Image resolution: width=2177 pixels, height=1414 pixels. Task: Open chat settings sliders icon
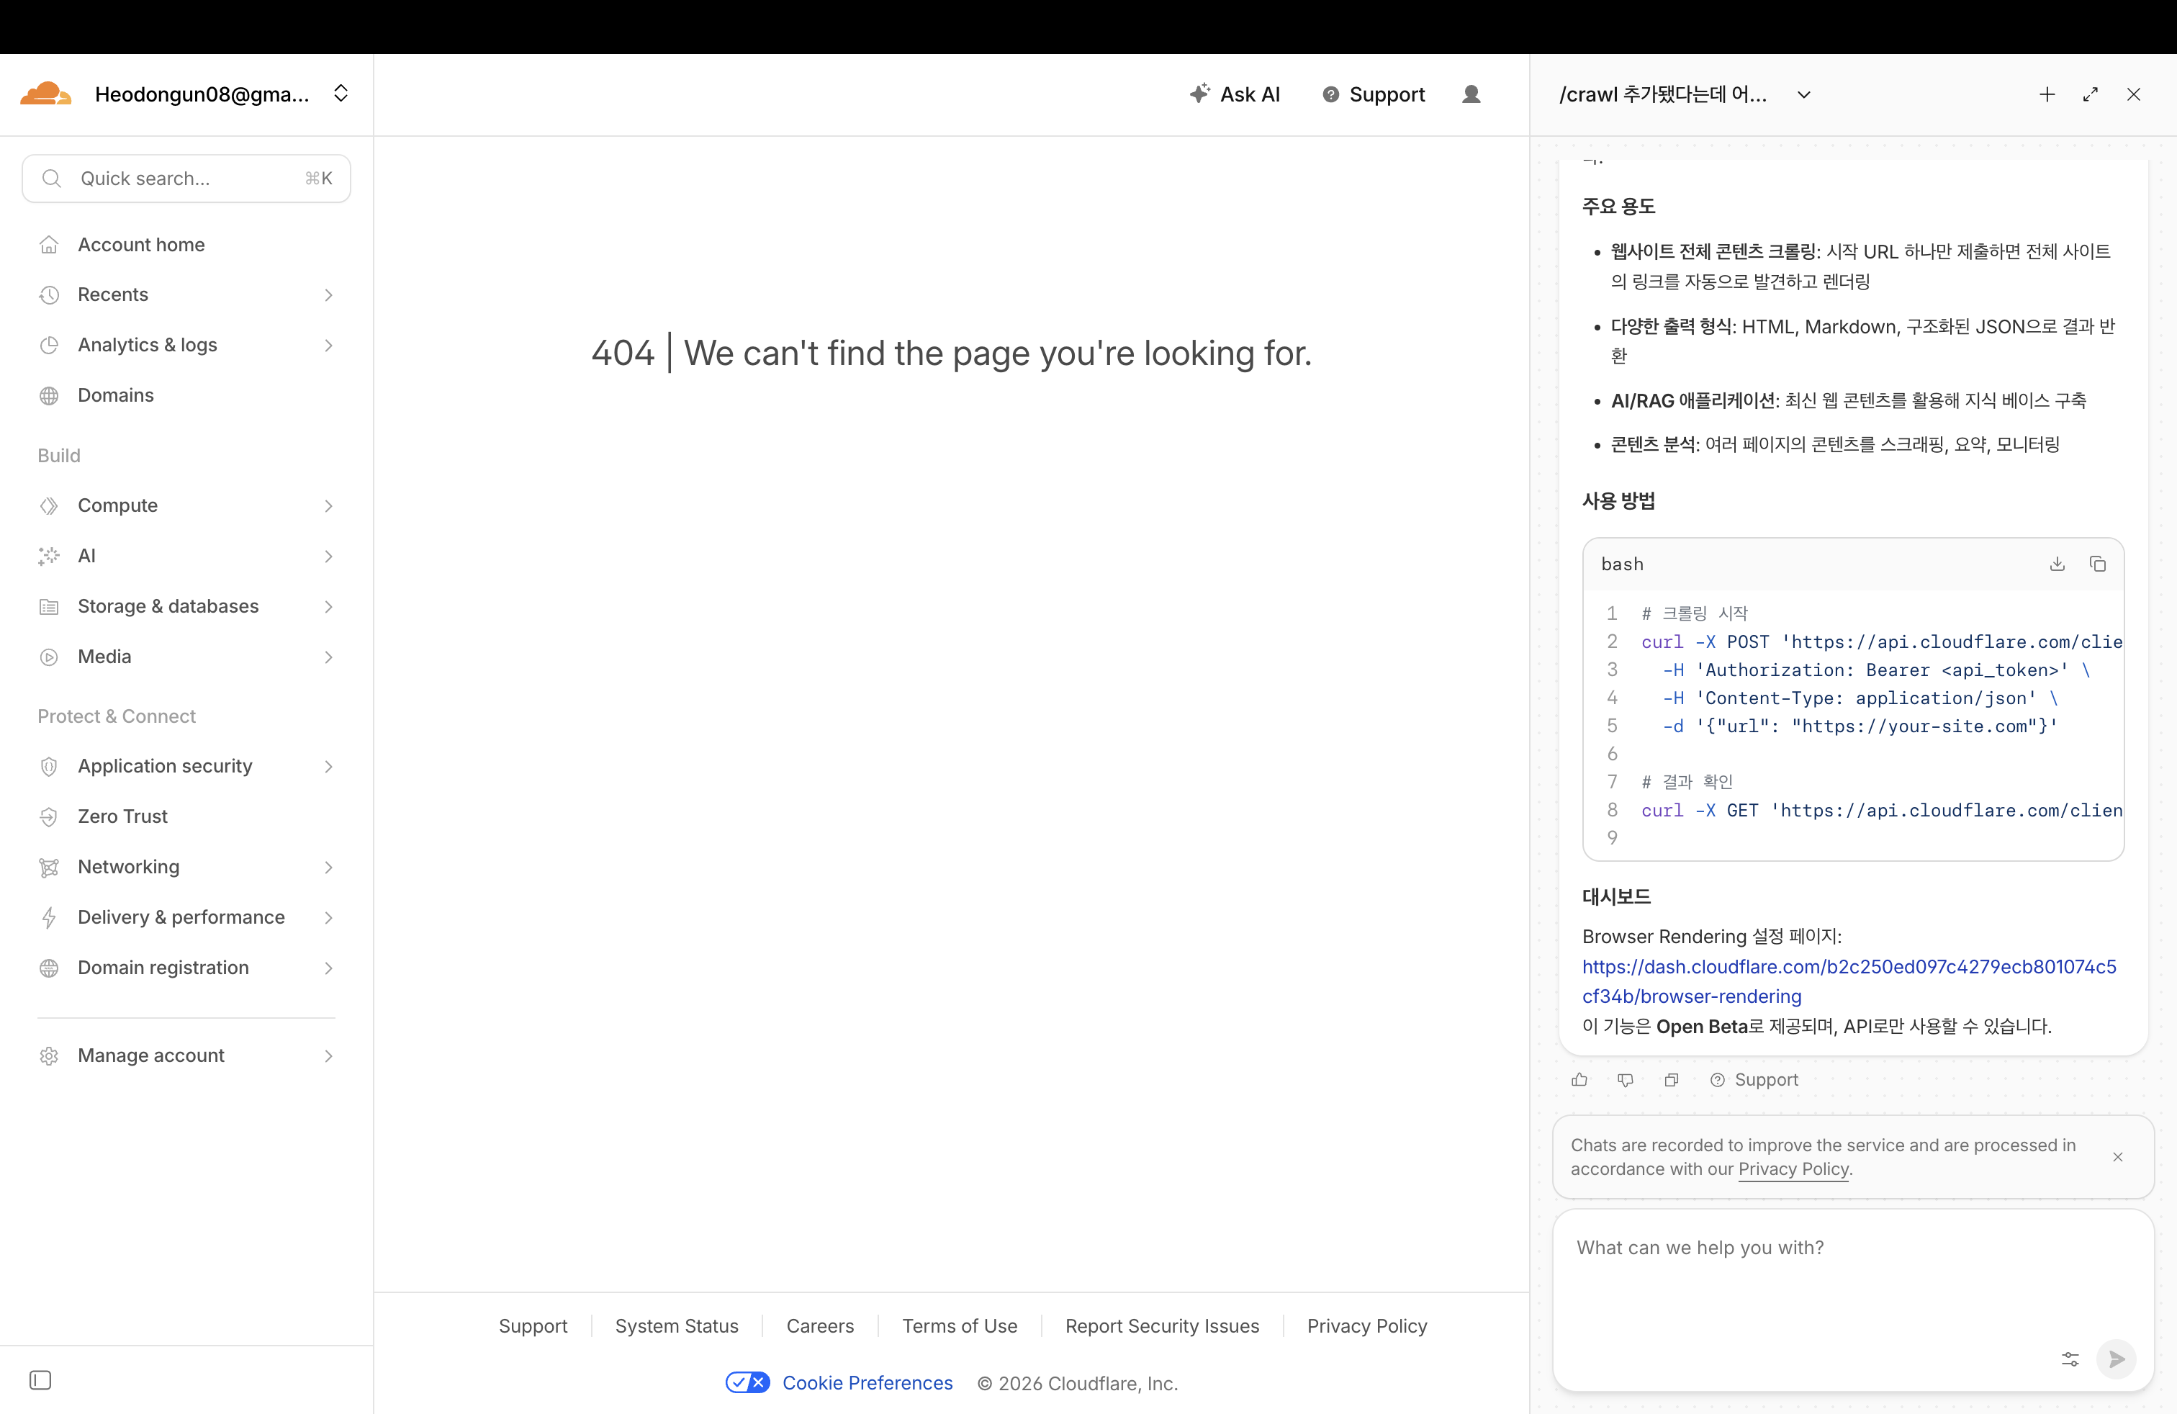pos(2071,1359)
